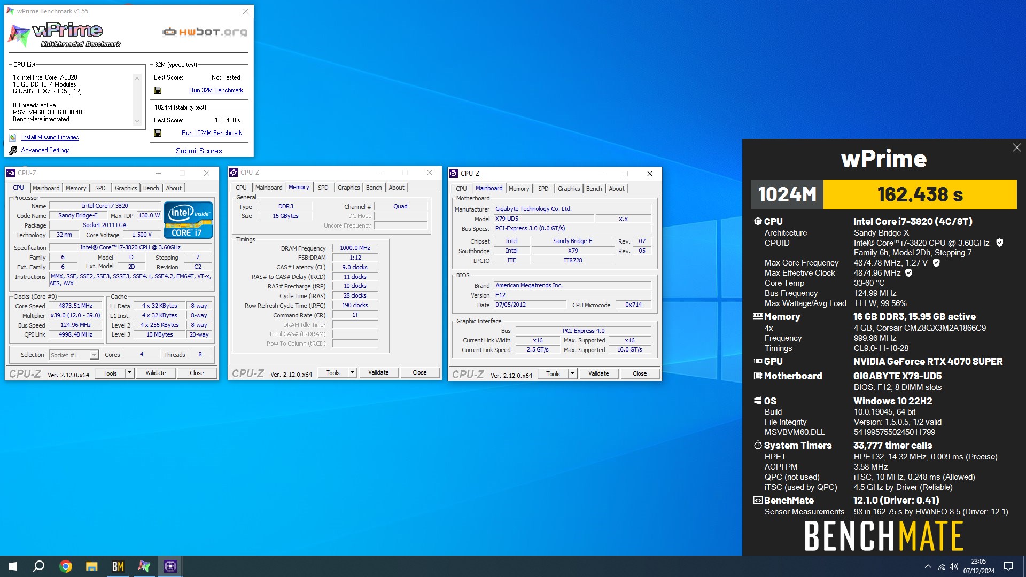Click the Max Core Frequency verified shield
1026x577 pixels.
[x=936, y=263]
